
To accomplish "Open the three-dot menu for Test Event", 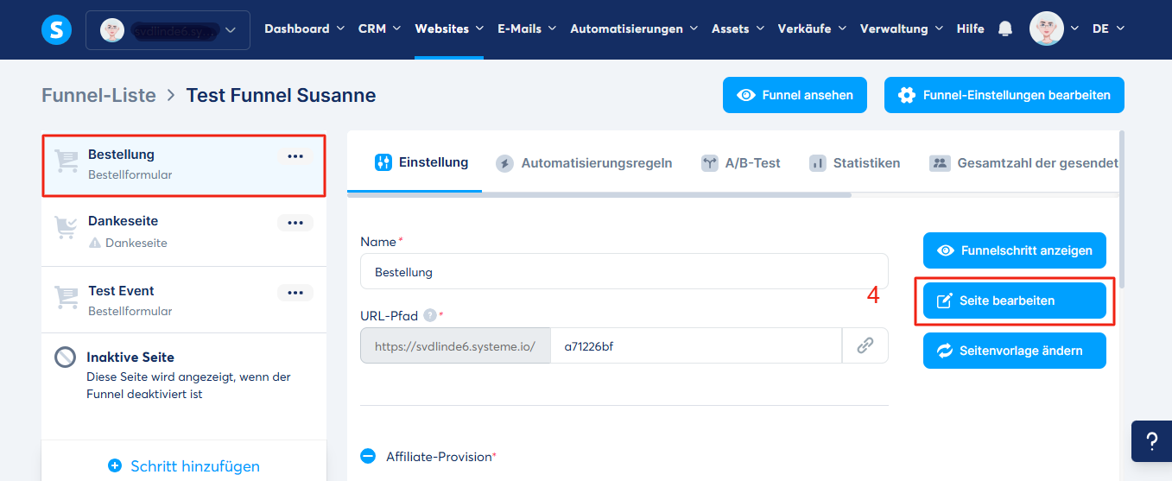I will click(295, 293).
